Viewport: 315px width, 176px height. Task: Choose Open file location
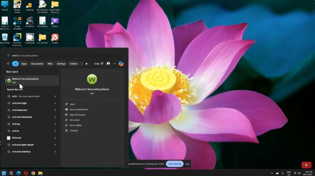point(77,115)
